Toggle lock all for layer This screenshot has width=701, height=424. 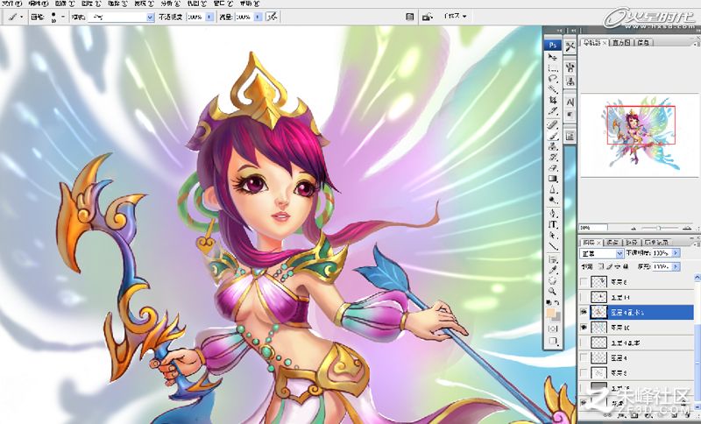click(625, 266)
